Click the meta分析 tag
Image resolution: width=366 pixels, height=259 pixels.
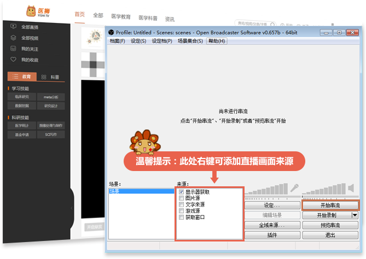pyautogui.click(x=51, y=97)
